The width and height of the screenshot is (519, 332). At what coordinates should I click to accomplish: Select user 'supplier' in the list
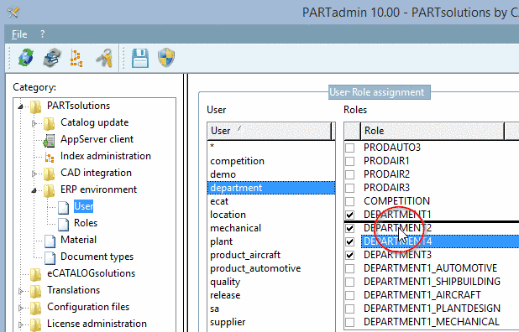271,322
